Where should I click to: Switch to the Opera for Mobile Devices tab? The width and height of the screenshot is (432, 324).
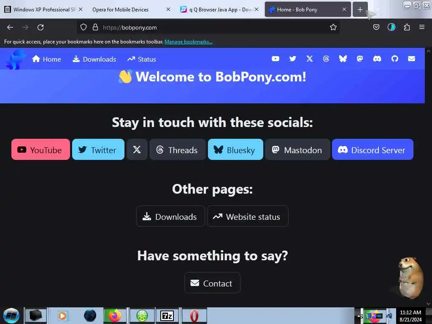(x=120, y=10)
